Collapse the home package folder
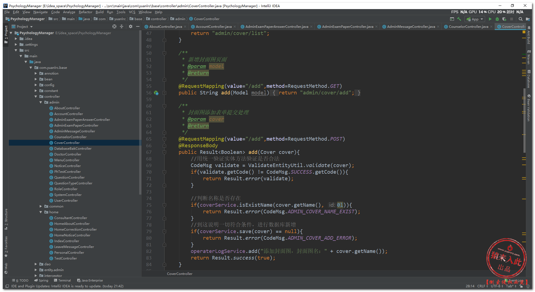535x292 pixels. [x=41, y=212]
